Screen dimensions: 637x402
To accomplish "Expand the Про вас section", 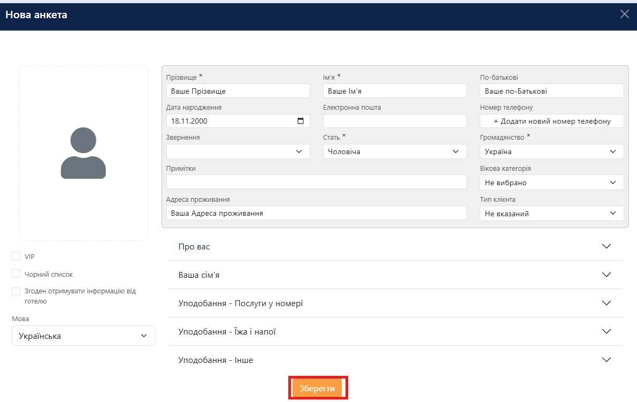I will click(x=395, y=246).
